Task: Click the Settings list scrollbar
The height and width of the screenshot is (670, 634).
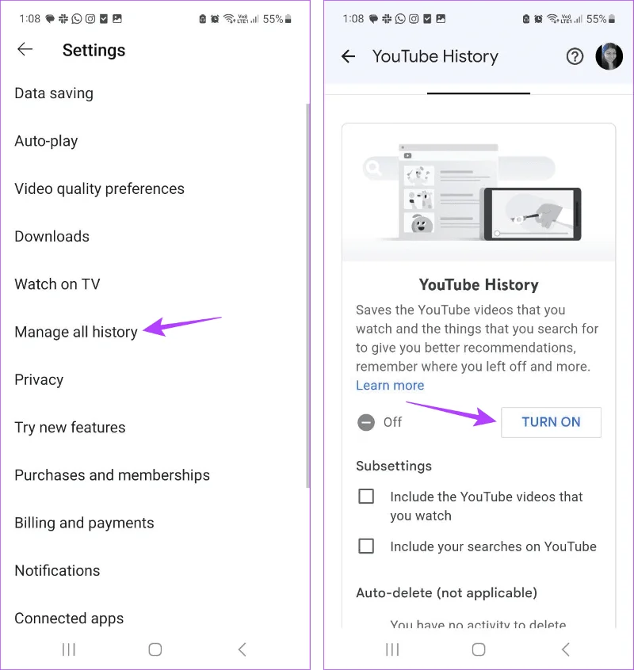Action: click(x=307, y=295)
